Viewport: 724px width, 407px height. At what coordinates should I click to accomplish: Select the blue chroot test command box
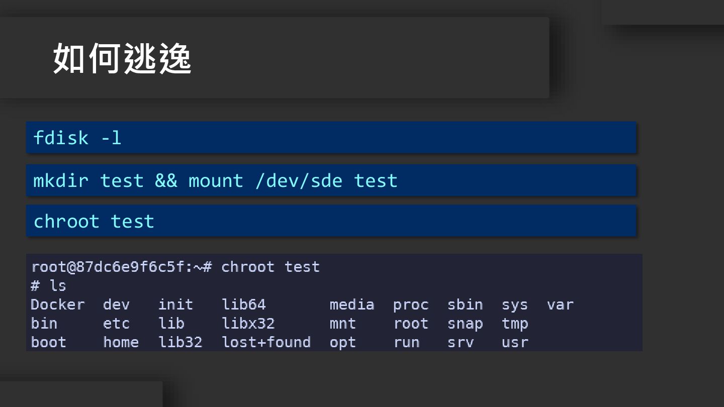point(331,221)
